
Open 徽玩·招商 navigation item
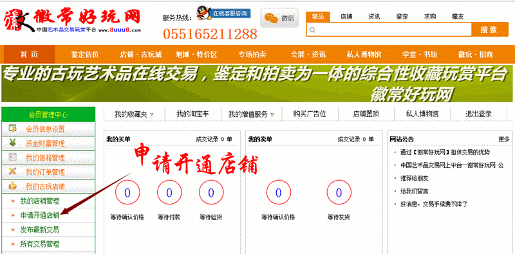[476, 55]
